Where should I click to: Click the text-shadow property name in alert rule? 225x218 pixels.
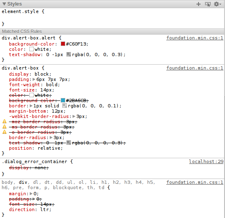click(x=25, y=54)
